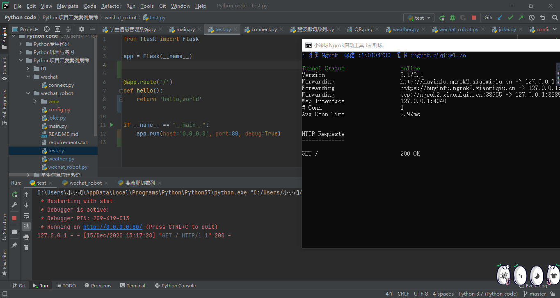560x298 pixels.
Task: Open run configuration wrench icon in the Run panel
Action: [14, 205]
